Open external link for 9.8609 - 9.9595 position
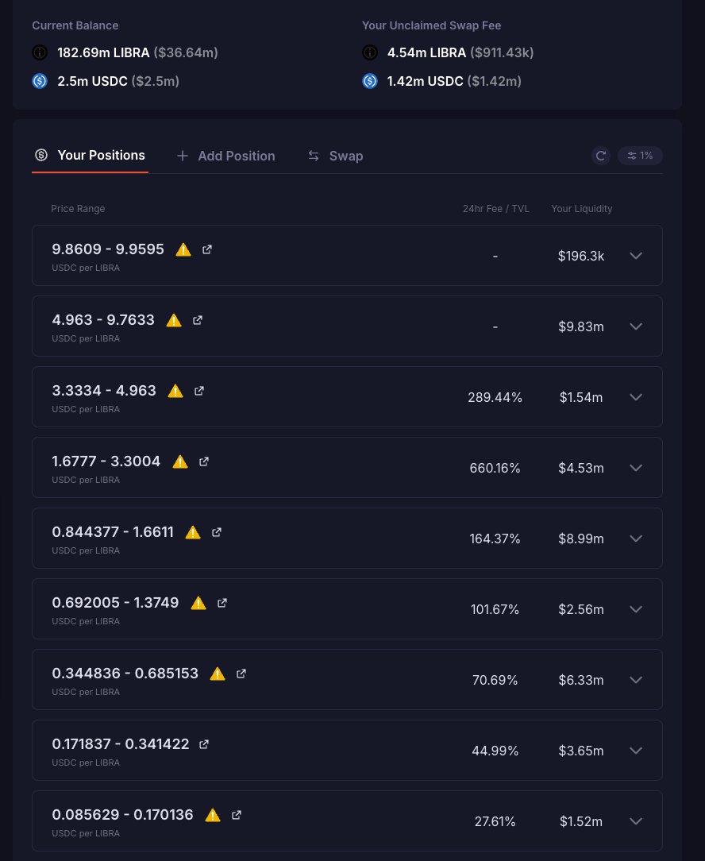This screenshot has height=861, width=705. (x=207, y=249)
